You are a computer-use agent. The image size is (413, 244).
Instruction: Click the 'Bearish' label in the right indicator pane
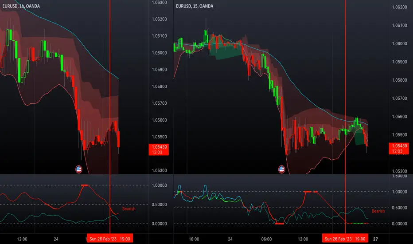point(378,211)
